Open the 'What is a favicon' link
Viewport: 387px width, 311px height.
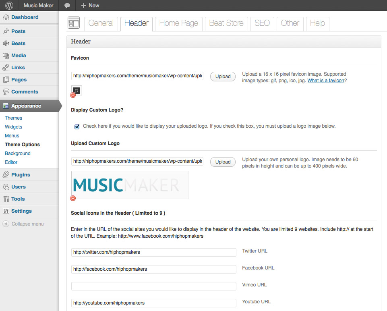(326, 81)
